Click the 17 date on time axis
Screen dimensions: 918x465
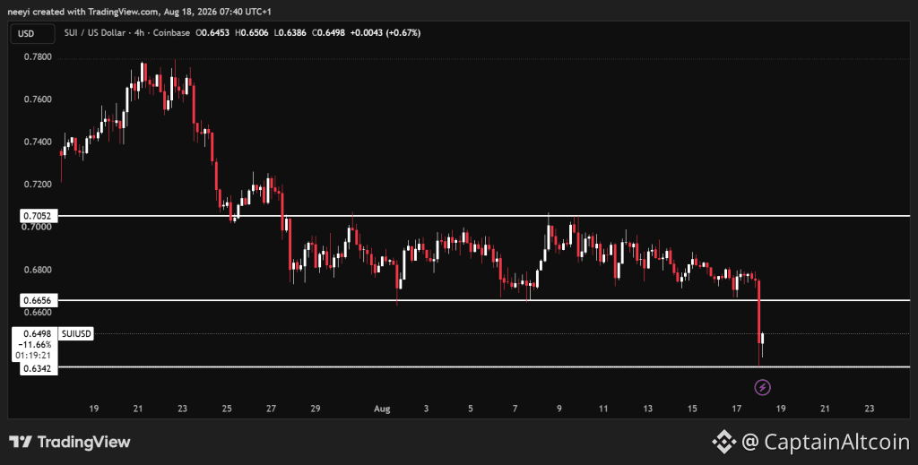point(737,409)
